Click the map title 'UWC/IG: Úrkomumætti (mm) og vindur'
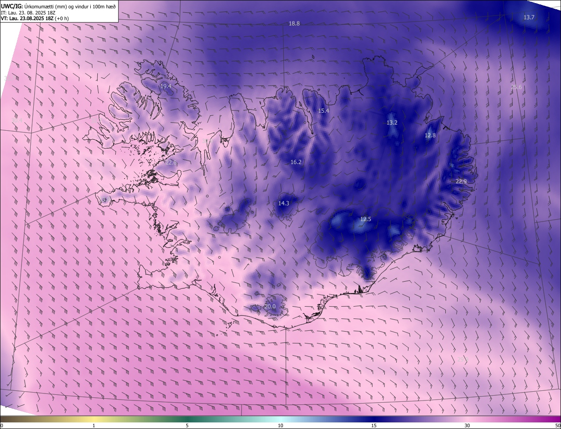The width and height of the screenshot is (561, 429). point(58,6)
